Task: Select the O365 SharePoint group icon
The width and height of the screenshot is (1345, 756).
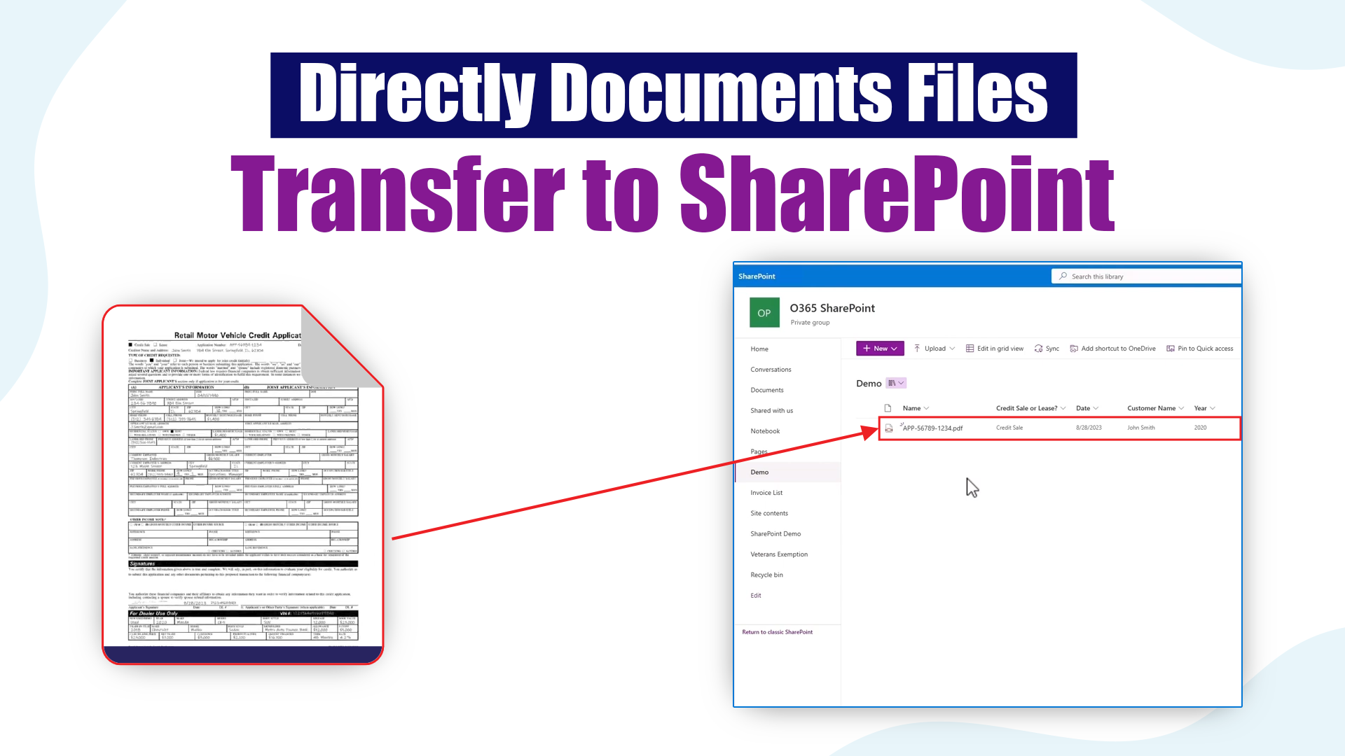Action: (x=765, y=313)
